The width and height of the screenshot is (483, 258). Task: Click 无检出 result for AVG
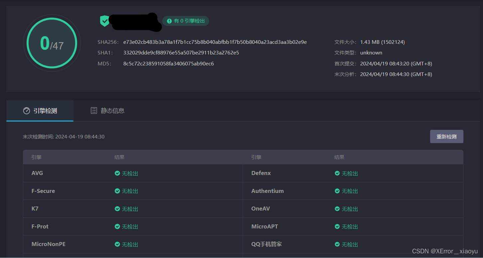pyautogui.click(x=130, y=173)
